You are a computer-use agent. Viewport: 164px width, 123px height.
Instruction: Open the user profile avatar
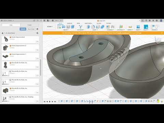161,20
